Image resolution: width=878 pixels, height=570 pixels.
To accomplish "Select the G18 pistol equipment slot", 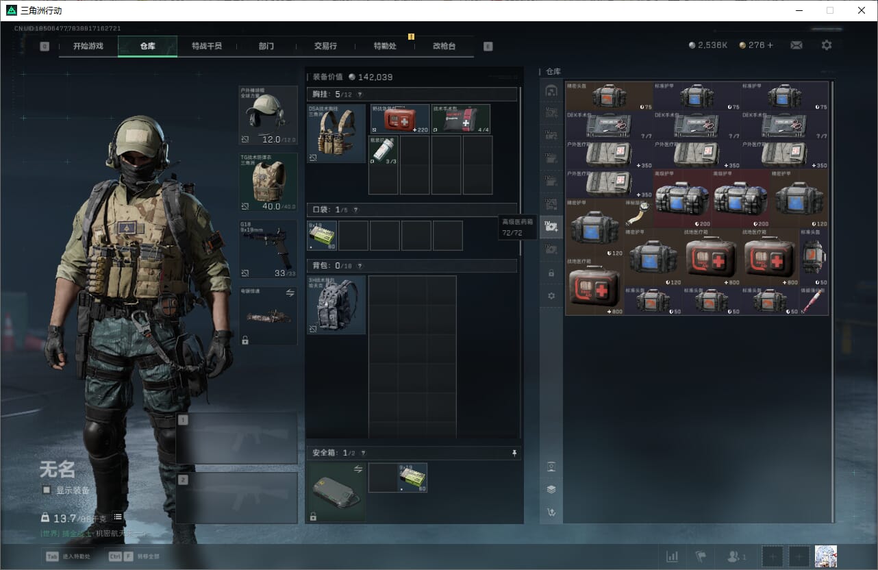I will (268, 249).
